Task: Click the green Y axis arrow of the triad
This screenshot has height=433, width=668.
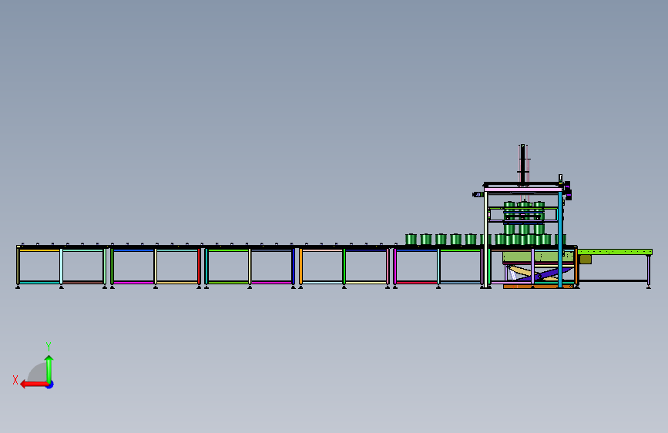Action: [49, 369]
